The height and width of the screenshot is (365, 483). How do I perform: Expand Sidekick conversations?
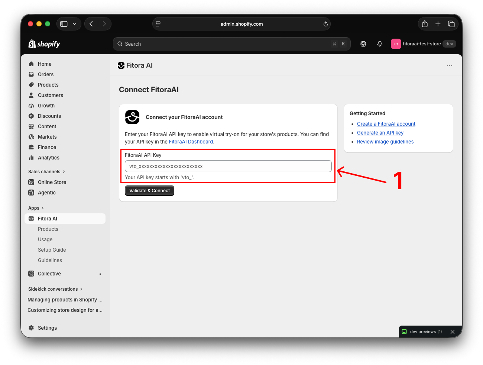click(55, 289)
